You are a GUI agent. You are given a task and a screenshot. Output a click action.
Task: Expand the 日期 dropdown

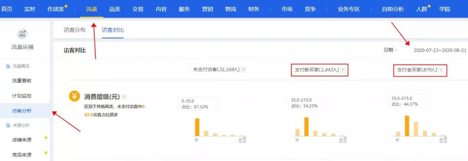(391, 50)
